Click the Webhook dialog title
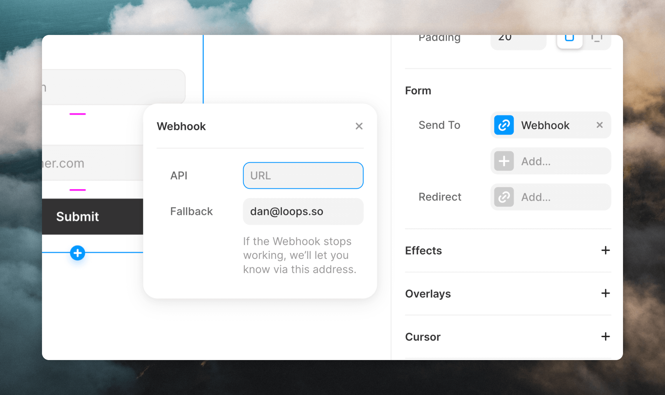This screenshot has height=395, width=665. click(x=181, y=126)
